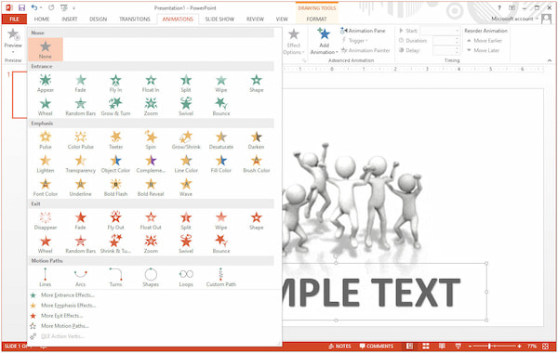Open the Add Animation dropdown
This screenshot has width=558, height=353.
[324, 41]
